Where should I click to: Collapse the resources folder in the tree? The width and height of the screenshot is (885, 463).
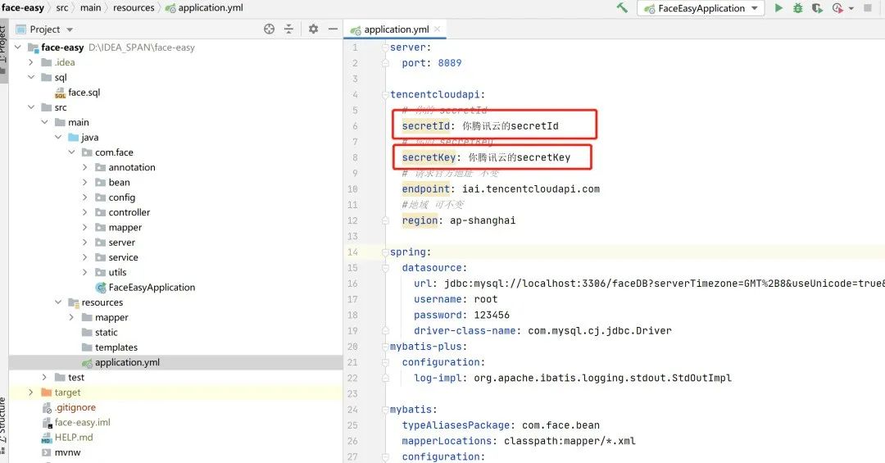pyautogui.click(x=58, y=302)
